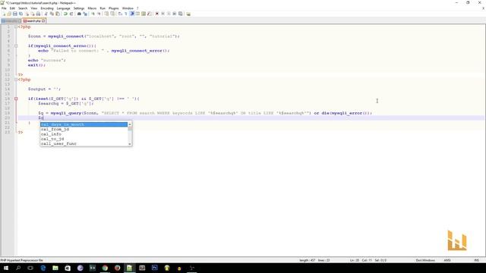The image size is (486, 273).
Task: Start recording a macro
Action: click(156, 14)
